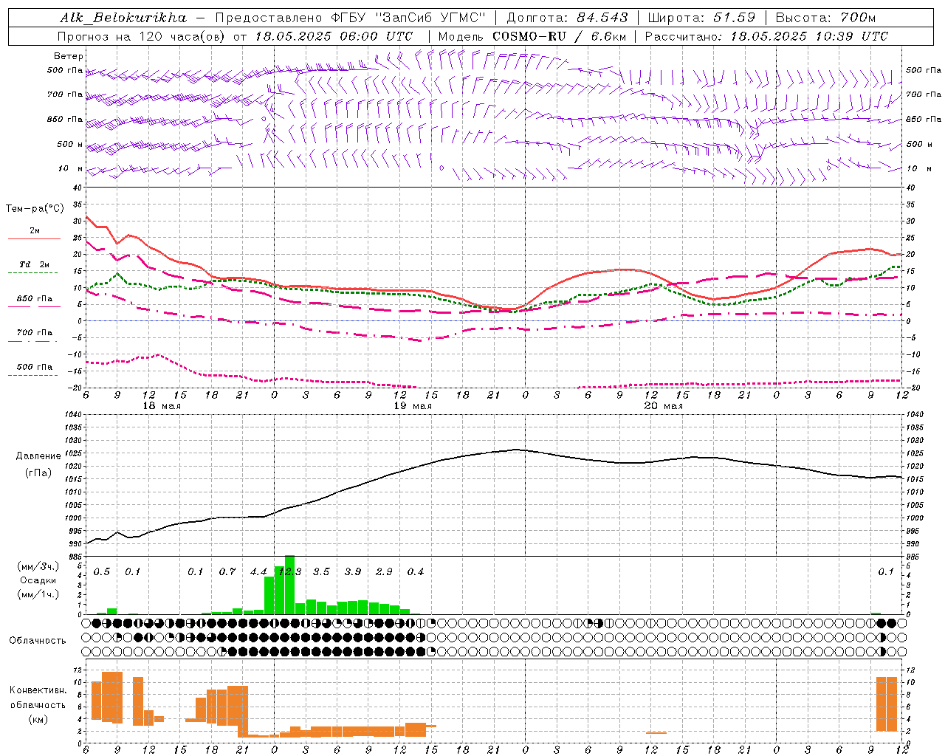Click the Ветер panel label
Image resolution: width=945 pixels, height=756 pixels.
tap(69, 56)
